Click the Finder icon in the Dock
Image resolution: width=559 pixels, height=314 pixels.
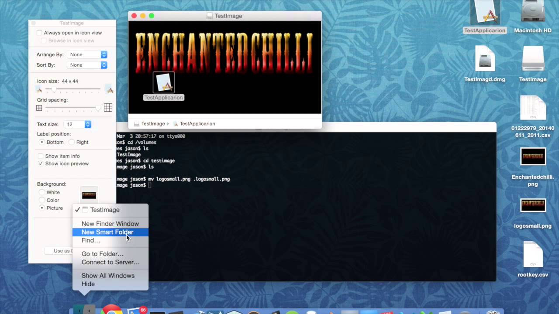pyautogui.click(x=84, y=310)
